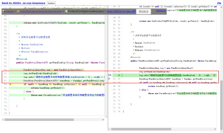Click the right pane horizontal scrollbar thumb

[141, 129]
